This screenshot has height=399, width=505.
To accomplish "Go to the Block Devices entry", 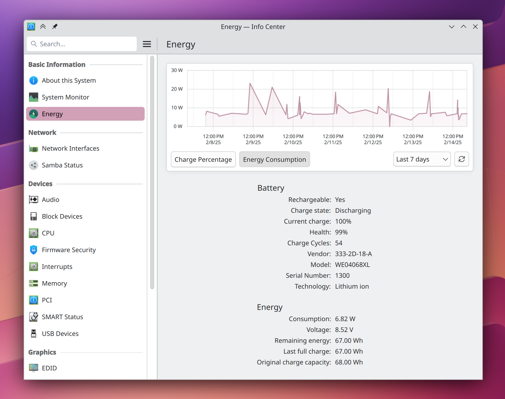I will click(62, 216).
